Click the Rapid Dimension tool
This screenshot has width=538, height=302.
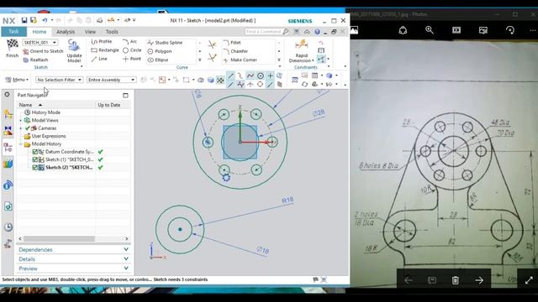(301, 50)
